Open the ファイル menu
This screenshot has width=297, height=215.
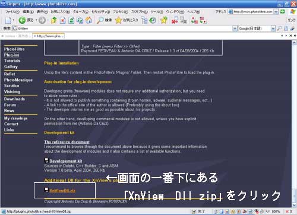[x=12, y=12]
